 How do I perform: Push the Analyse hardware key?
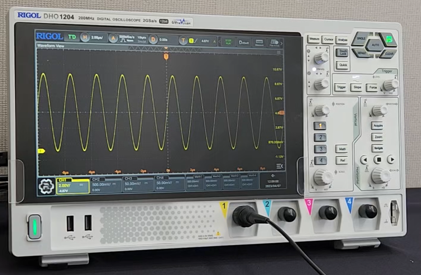(x=342, y=40)
